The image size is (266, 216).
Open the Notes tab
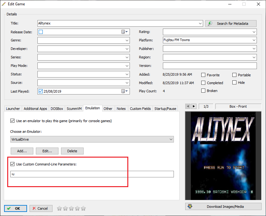pos(121,109)
